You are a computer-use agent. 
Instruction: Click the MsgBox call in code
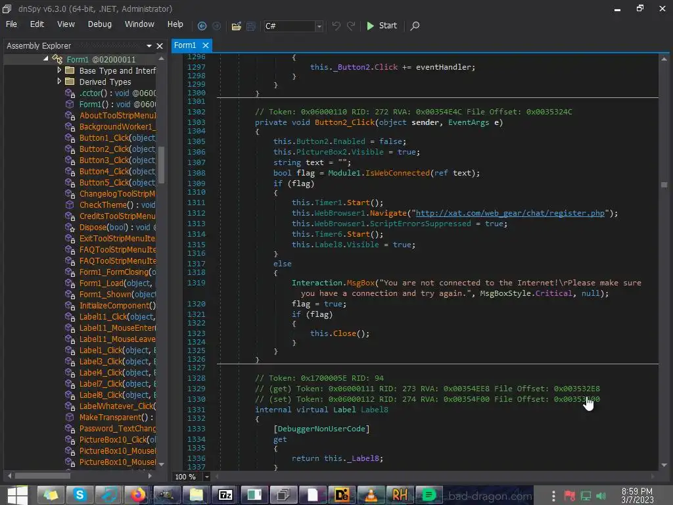361,283
